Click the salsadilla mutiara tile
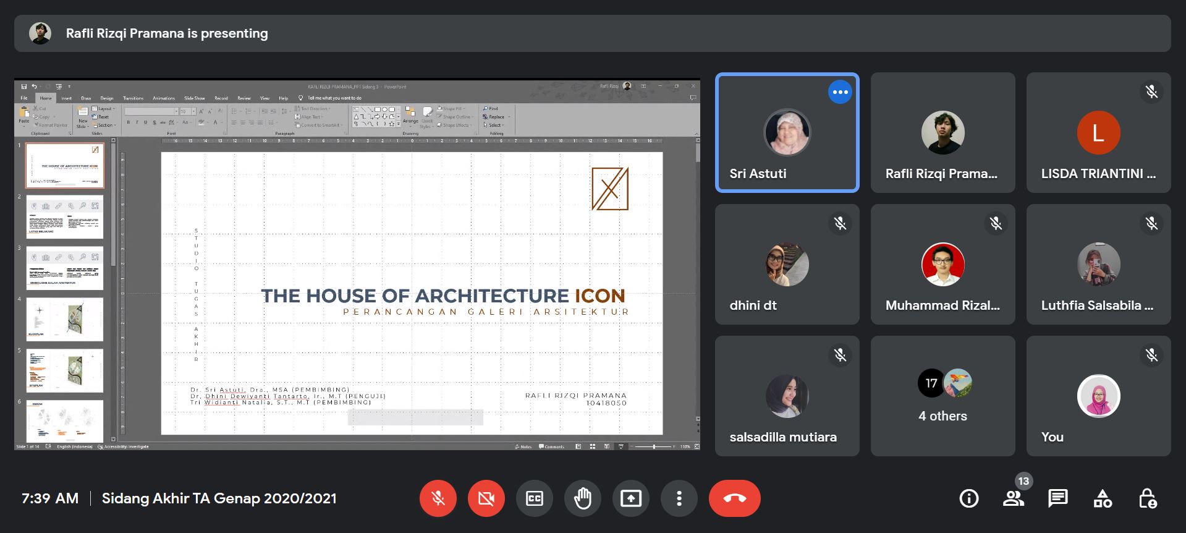This screenshot has width=1186, height=533. [787, 396]
